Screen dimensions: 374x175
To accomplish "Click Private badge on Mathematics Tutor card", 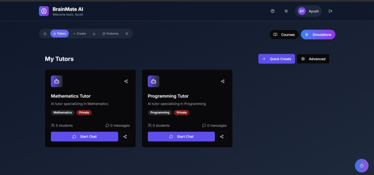I will tap(84, 113).
